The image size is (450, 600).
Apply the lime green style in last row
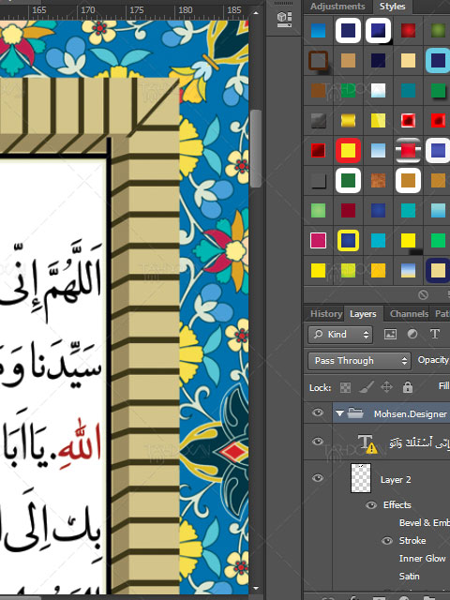[348, 271]
